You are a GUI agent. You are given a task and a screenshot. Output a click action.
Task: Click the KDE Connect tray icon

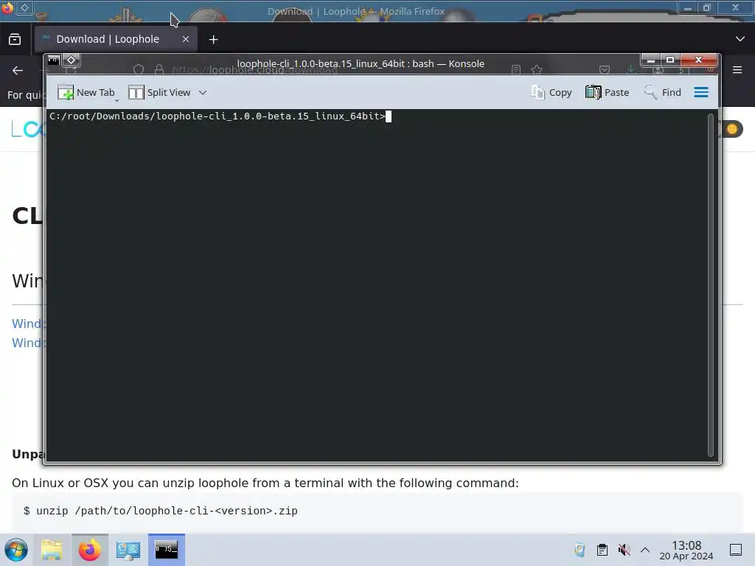tap(580, 550)
